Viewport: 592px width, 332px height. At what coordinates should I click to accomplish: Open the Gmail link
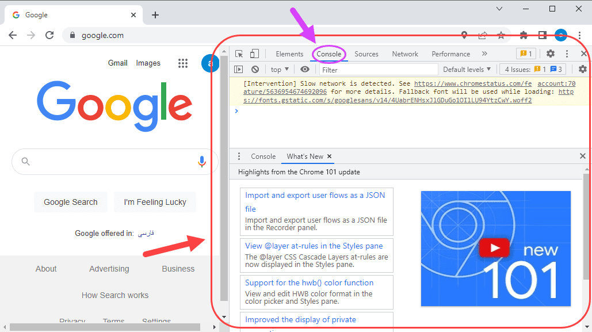pos(117,63)
